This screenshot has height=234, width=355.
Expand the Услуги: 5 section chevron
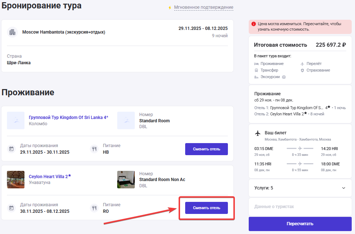343,188
